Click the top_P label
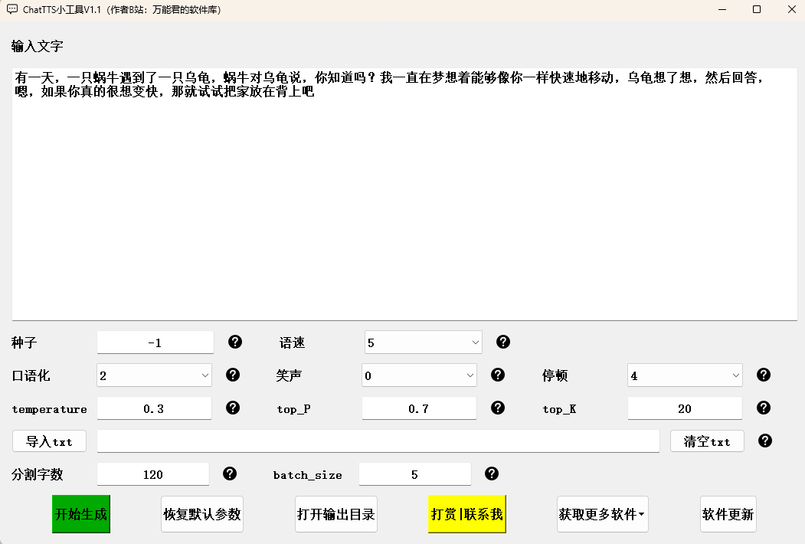Viewport: 805px width, 544px height. coord(293,409)
